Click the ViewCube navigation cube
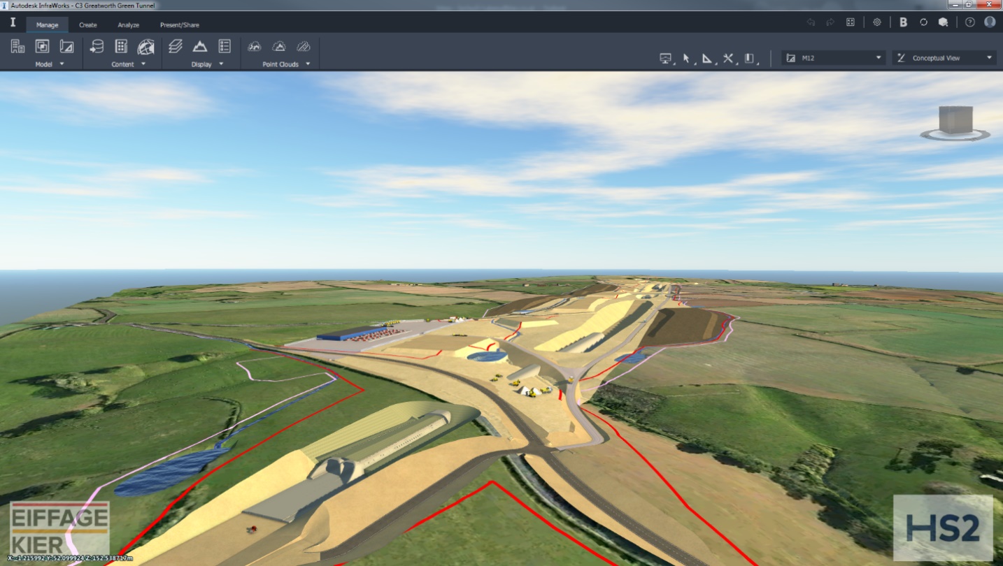 pos(955,119)
